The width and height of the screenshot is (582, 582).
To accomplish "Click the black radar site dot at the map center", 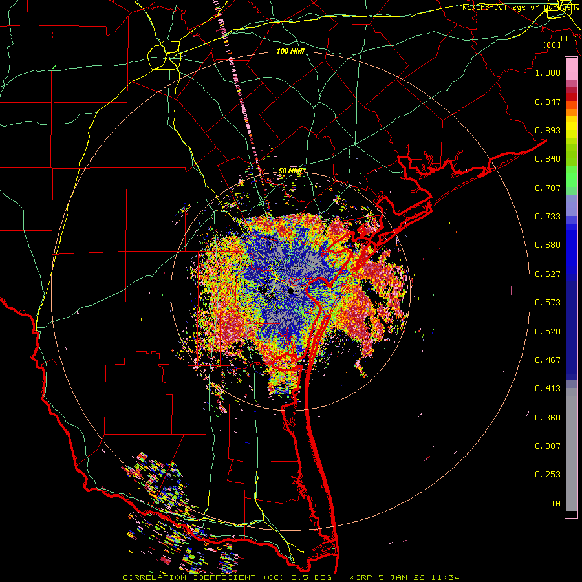I will [x=291, y=290].
